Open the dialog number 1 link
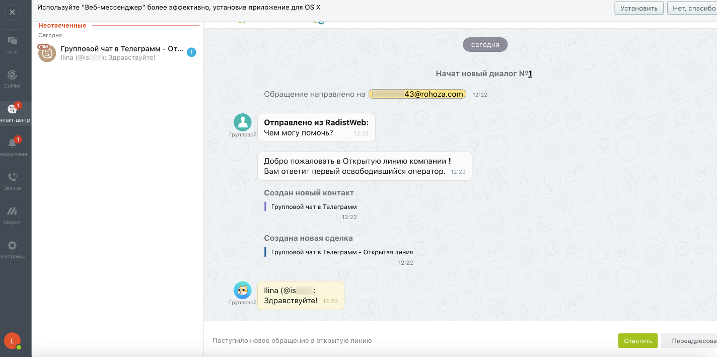 pos(530,74)
